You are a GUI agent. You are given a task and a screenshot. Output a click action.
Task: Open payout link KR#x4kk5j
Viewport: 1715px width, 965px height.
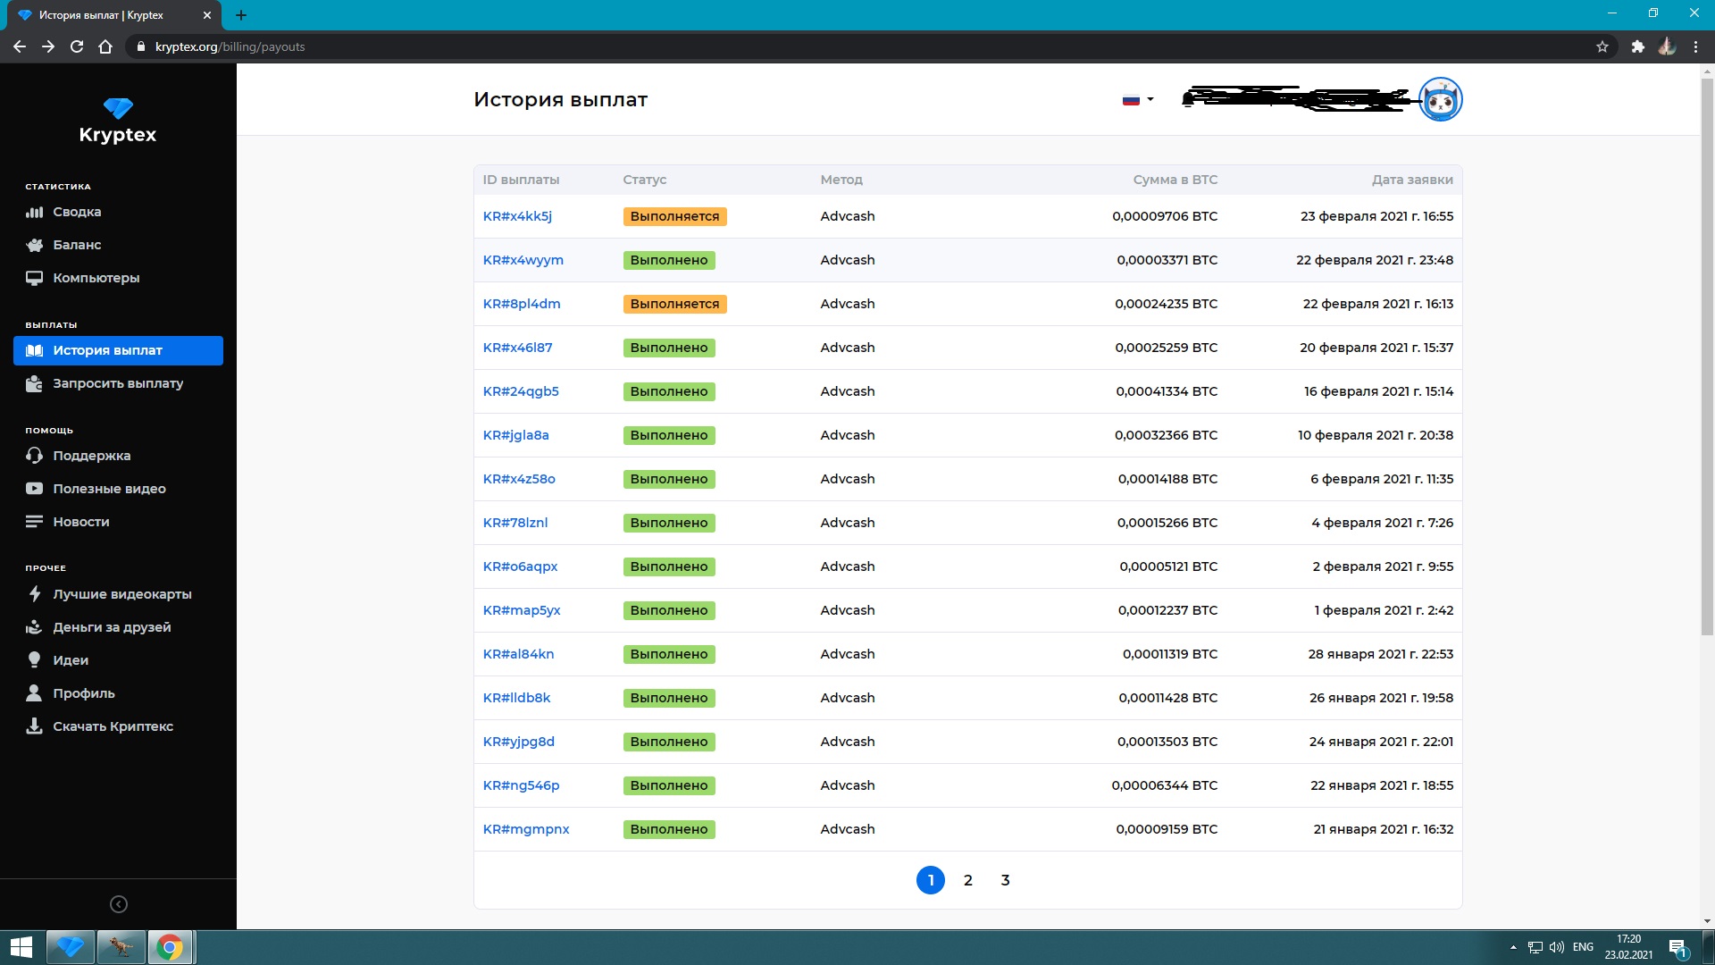517,216
